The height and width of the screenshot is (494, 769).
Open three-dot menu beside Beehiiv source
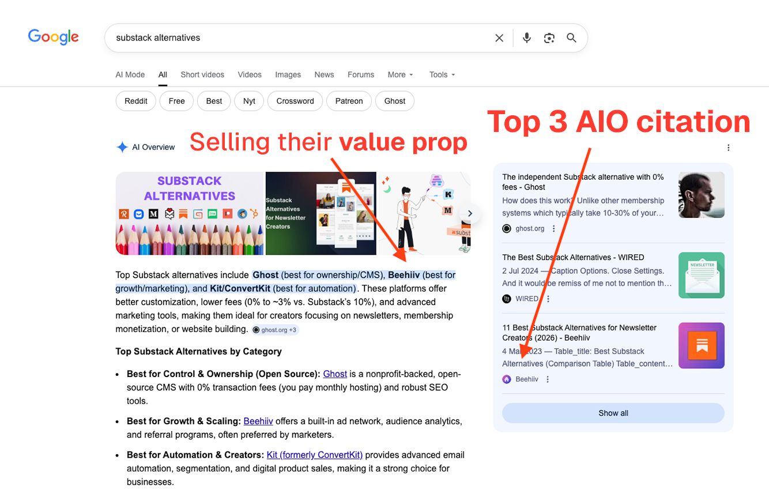pos(548,379)
